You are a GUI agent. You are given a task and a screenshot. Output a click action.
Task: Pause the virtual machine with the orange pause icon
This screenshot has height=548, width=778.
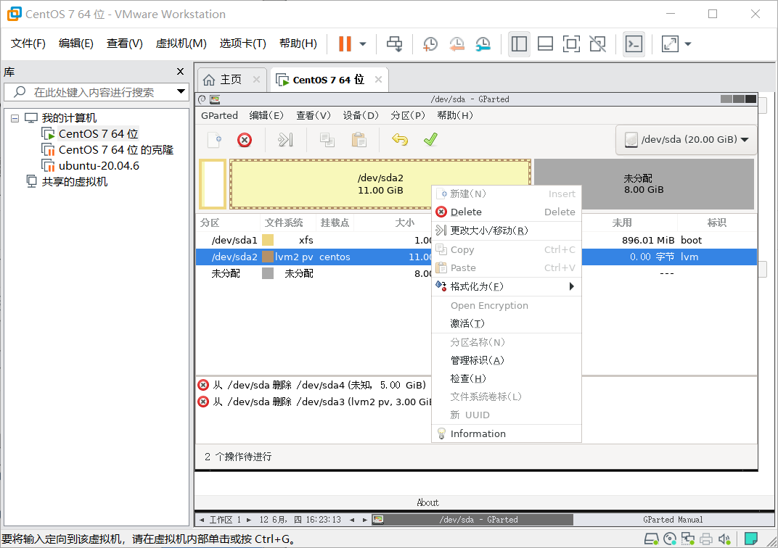pyautogui.click(x=345, y=44)
